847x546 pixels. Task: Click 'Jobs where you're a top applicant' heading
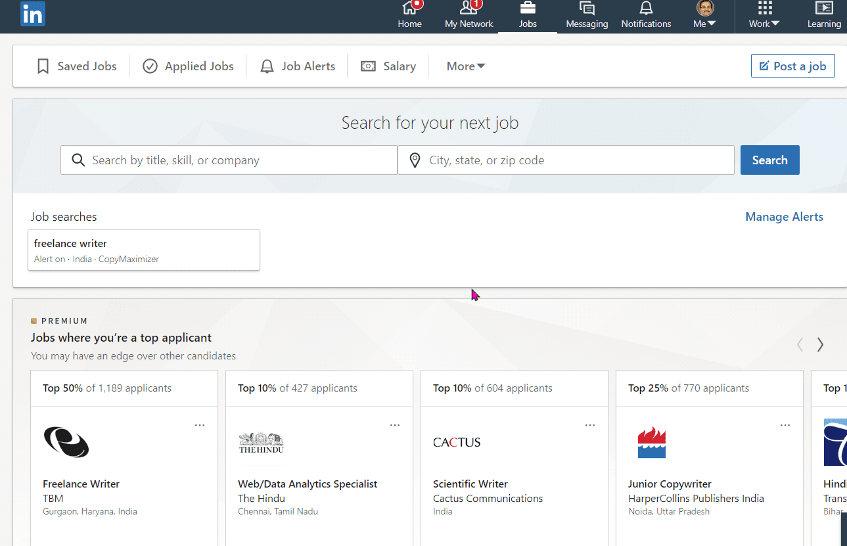(121, 338)
